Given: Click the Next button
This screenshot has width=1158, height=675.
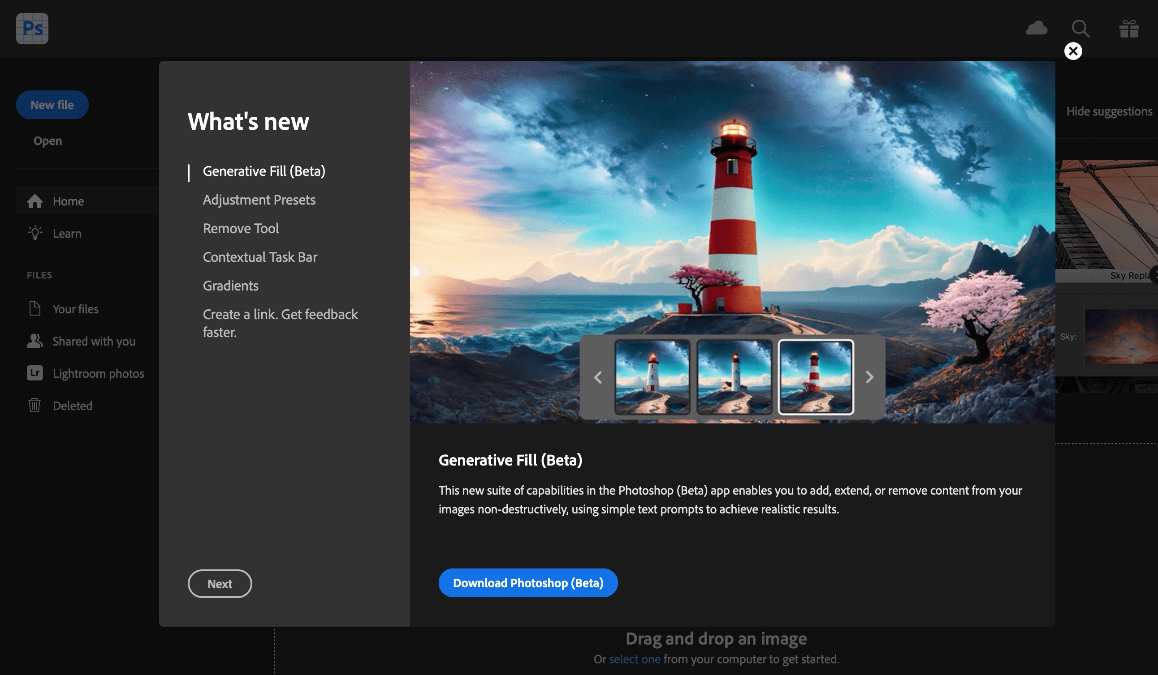Looking at the screenshot, I should coord(220,584).
